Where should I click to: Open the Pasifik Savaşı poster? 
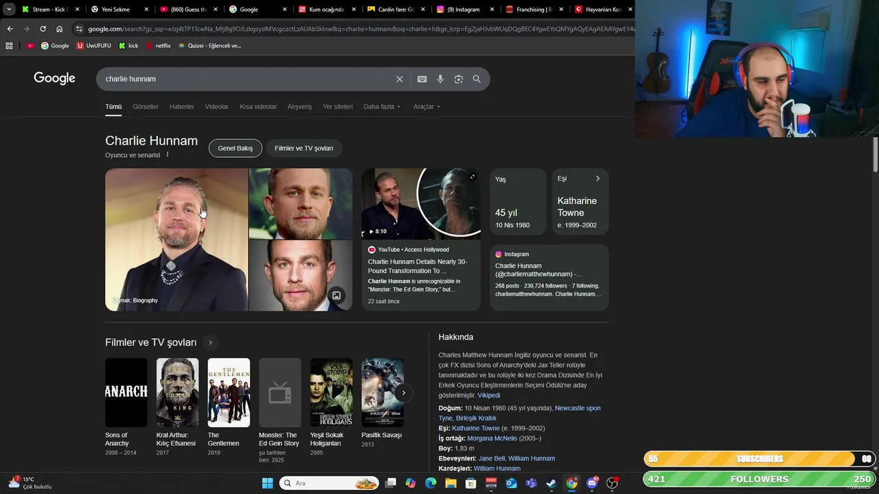click(x=383, y=392)
